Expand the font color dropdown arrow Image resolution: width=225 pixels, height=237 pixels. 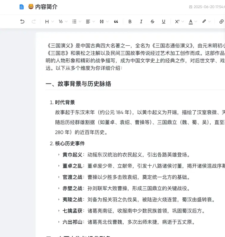(196, 22)
